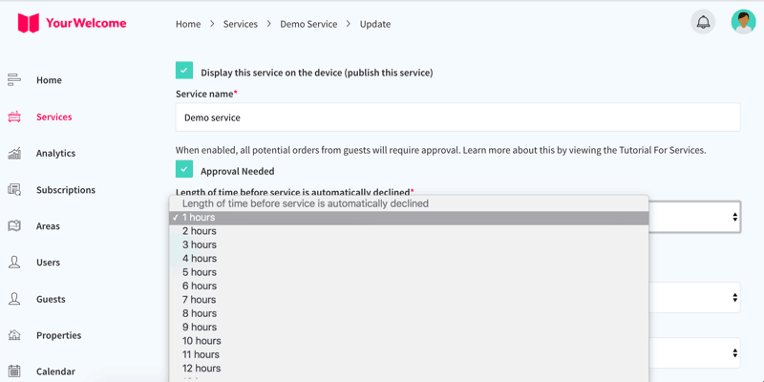Go to Services breadcrumb link
Viewport: 764px width, 382px height.
tap(241, 24)
